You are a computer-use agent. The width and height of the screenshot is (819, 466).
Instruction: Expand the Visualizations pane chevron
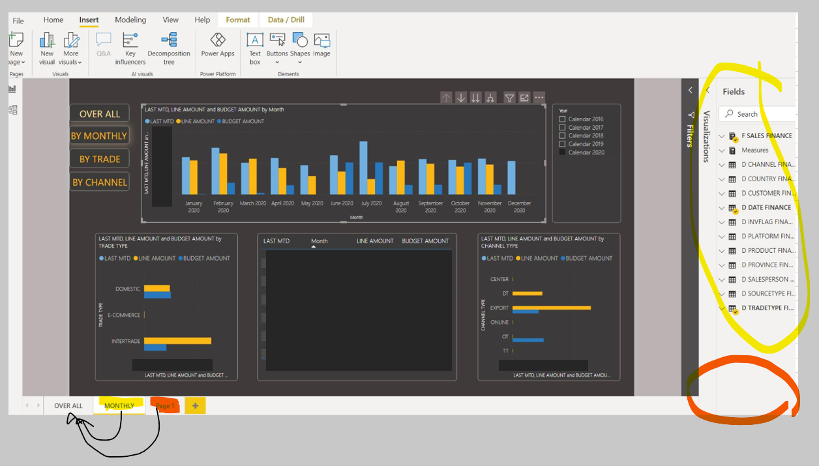(707, 91)
